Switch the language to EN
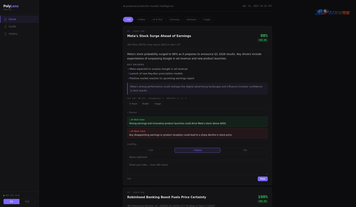Image resolution: width=356 pixels, height=207 pixels. [x=11, y=202]
